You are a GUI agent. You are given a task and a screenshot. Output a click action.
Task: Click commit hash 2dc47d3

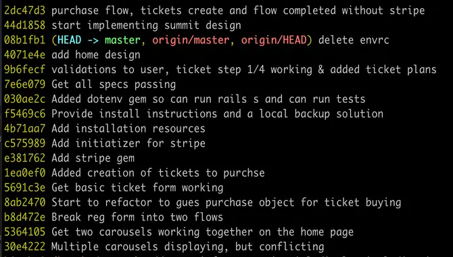25,10
